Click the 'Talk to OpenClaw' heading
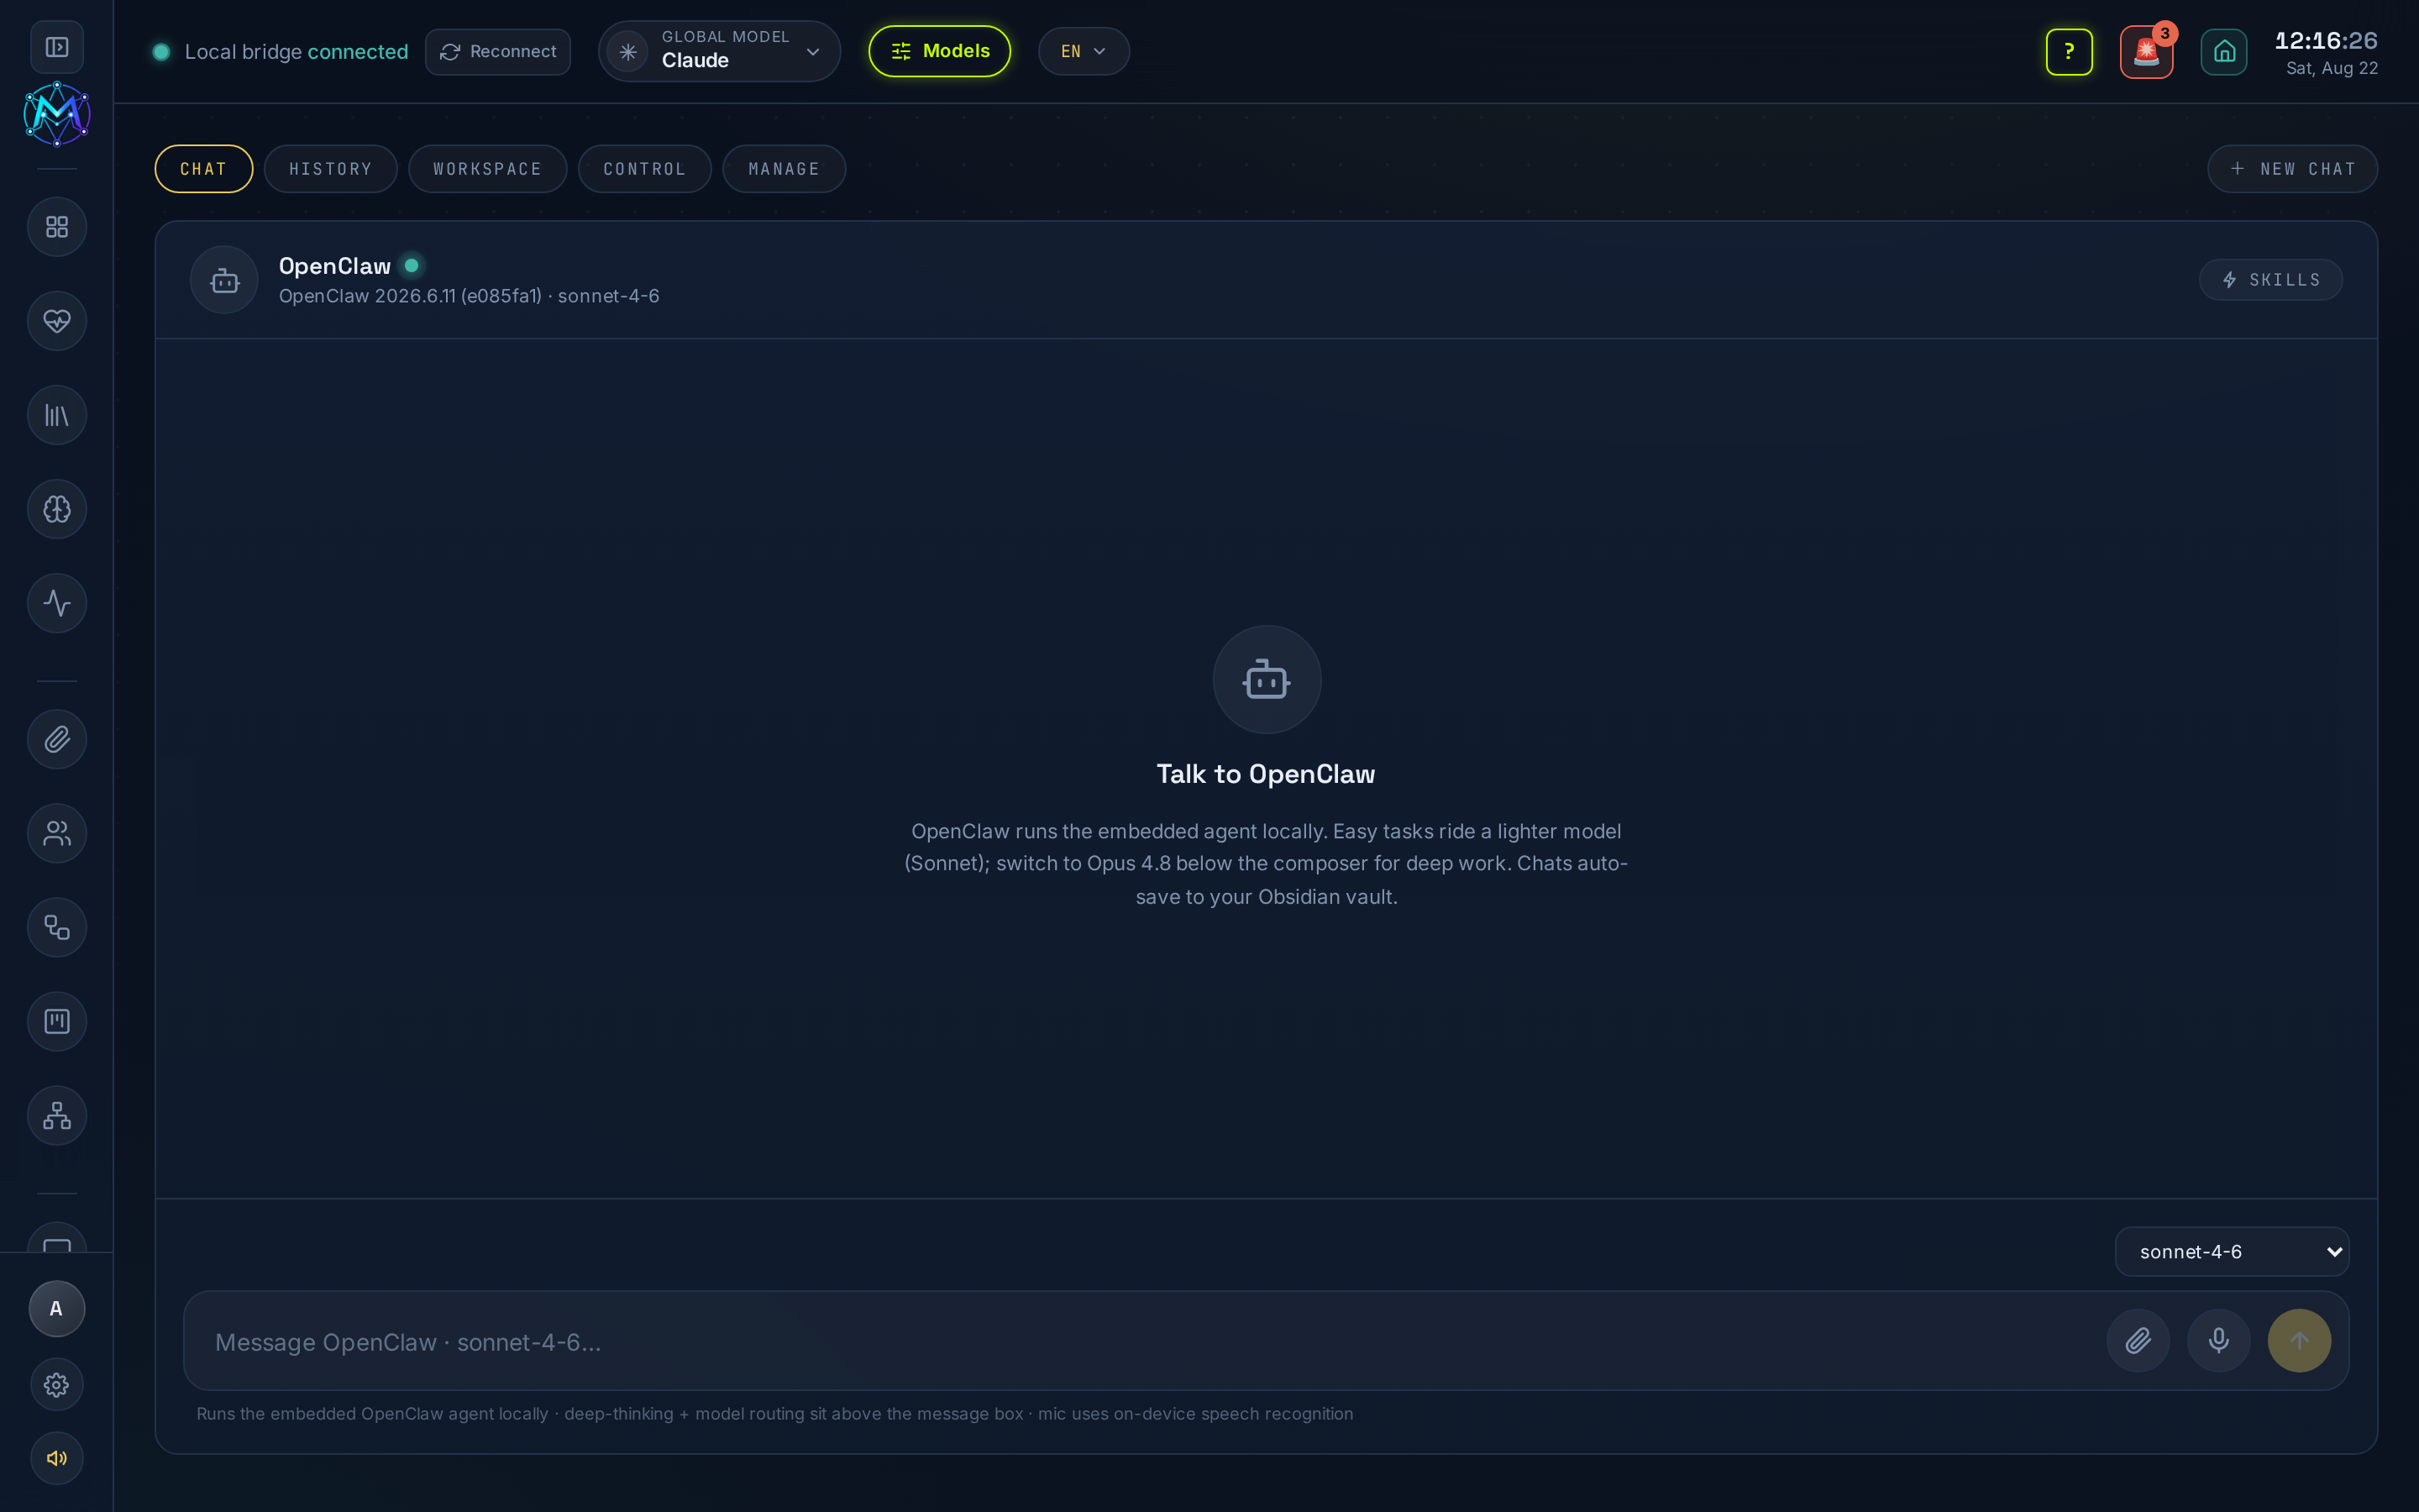The width and height of the screenshot is (2419, 1512). pyautogui.click(x=1267, y=774)
